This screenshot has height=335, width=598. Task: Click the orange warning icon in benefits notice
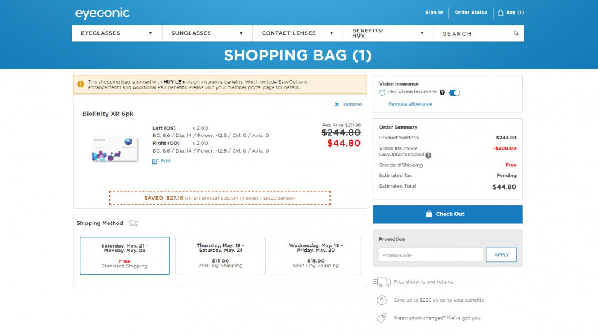(x=81, y=84)
